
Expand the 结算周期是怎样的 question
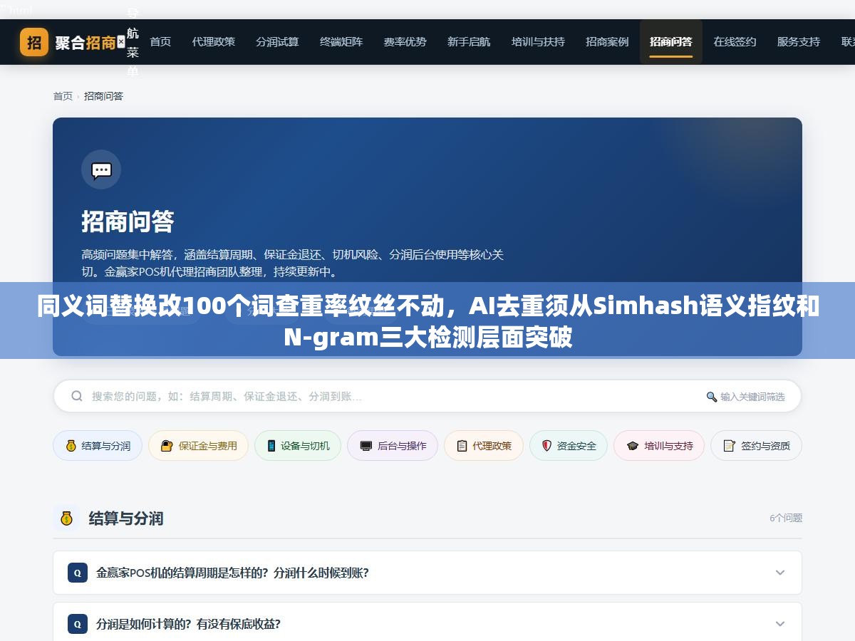click(427, 573)
